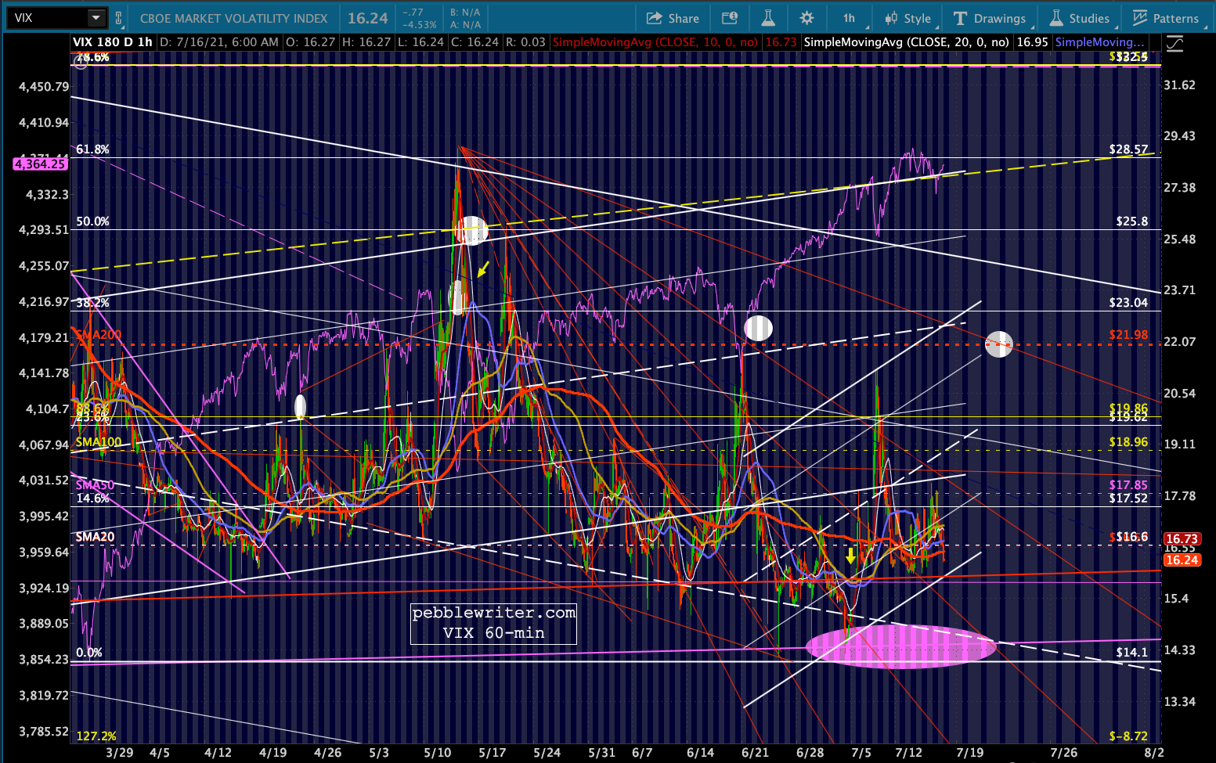The image size is (1216, 763).
Task: Open the Share menu
Action: (673, 18)
